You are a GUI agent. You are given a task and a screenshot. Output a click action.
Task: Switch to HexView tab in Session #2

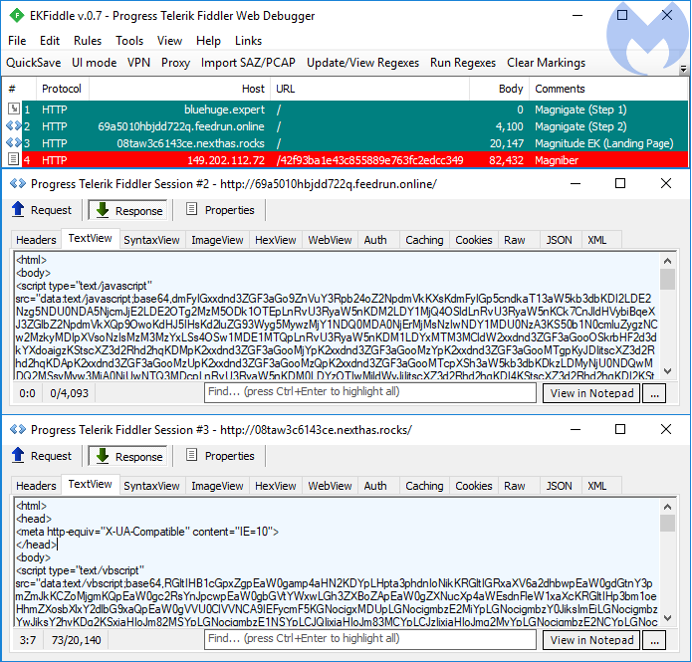tap(275, 240)
